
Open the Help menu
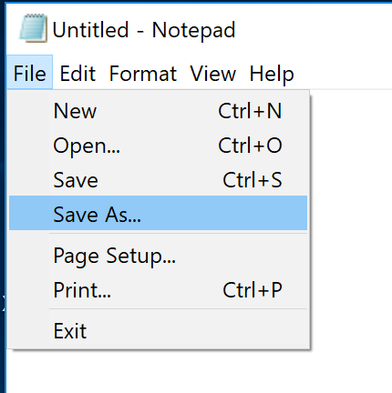[x=272, y=74]
